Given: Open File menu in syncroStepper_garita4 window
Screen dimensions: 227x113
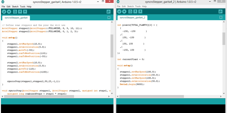Looking at the screenshot, I should click(3, 7).
